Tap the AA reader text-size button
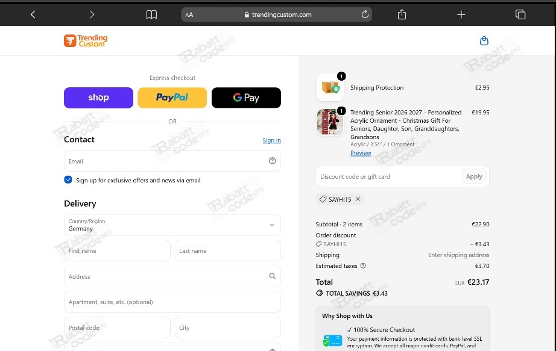 [189, 14]
